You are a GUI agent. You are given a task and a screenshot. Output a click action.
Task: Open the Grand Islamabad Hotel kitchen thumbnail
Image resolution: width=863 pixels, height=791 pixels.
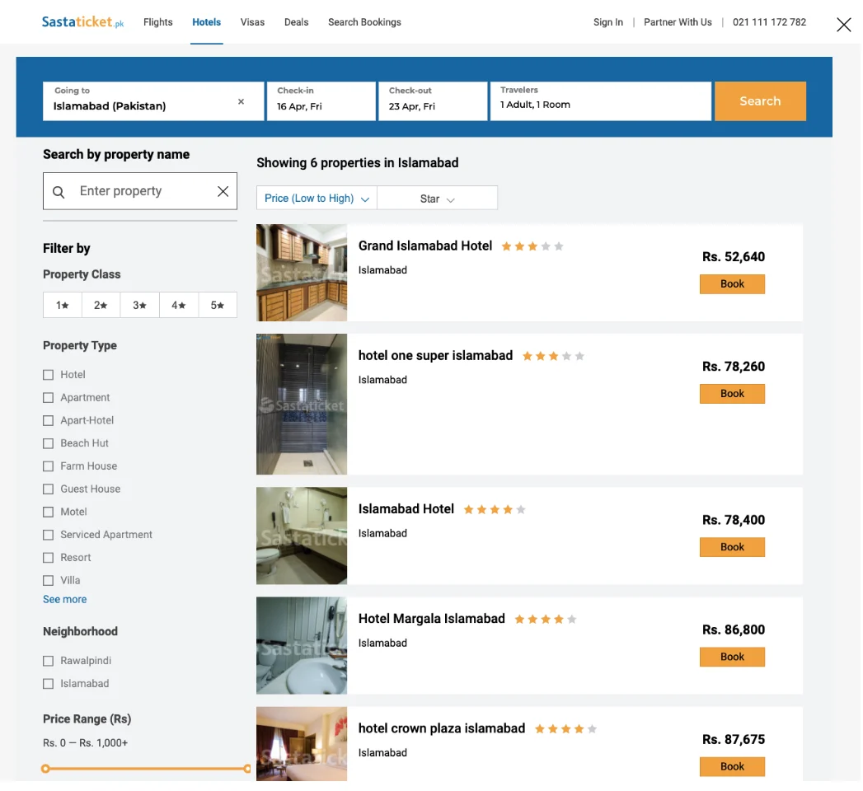click(302, 273)
